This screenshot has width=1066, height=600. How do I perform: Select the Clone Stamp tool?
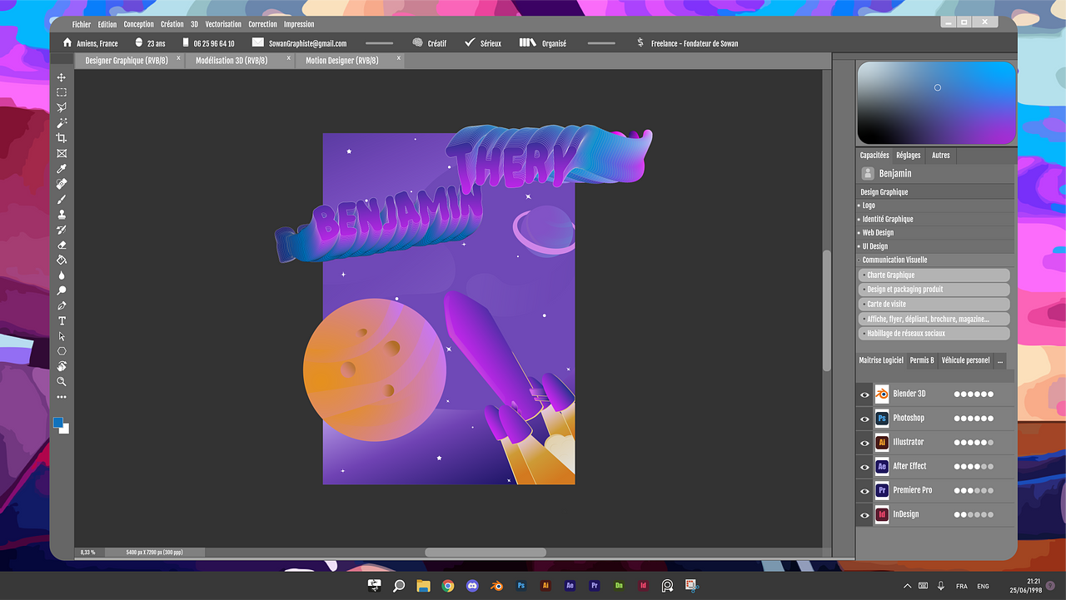click(x=62, y=215)
